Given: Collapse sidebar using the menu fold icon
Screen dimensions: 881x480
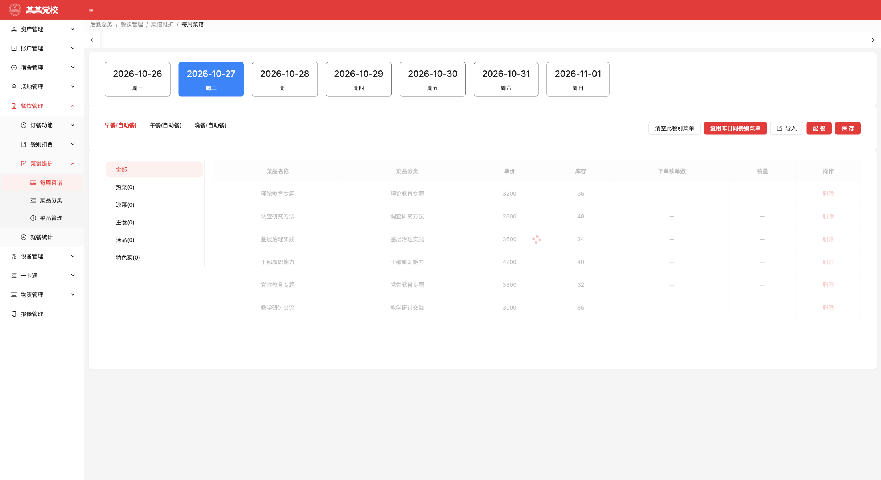Looking at the screenshot, I should tap(91, 10).
